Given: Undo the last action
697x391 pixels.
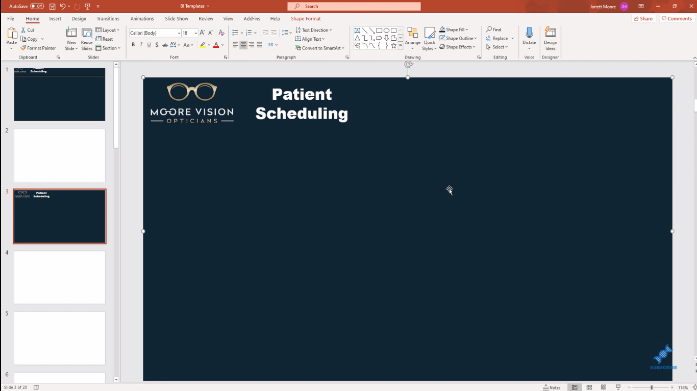Looking at the screenshot, I should [x=63, y=6].
